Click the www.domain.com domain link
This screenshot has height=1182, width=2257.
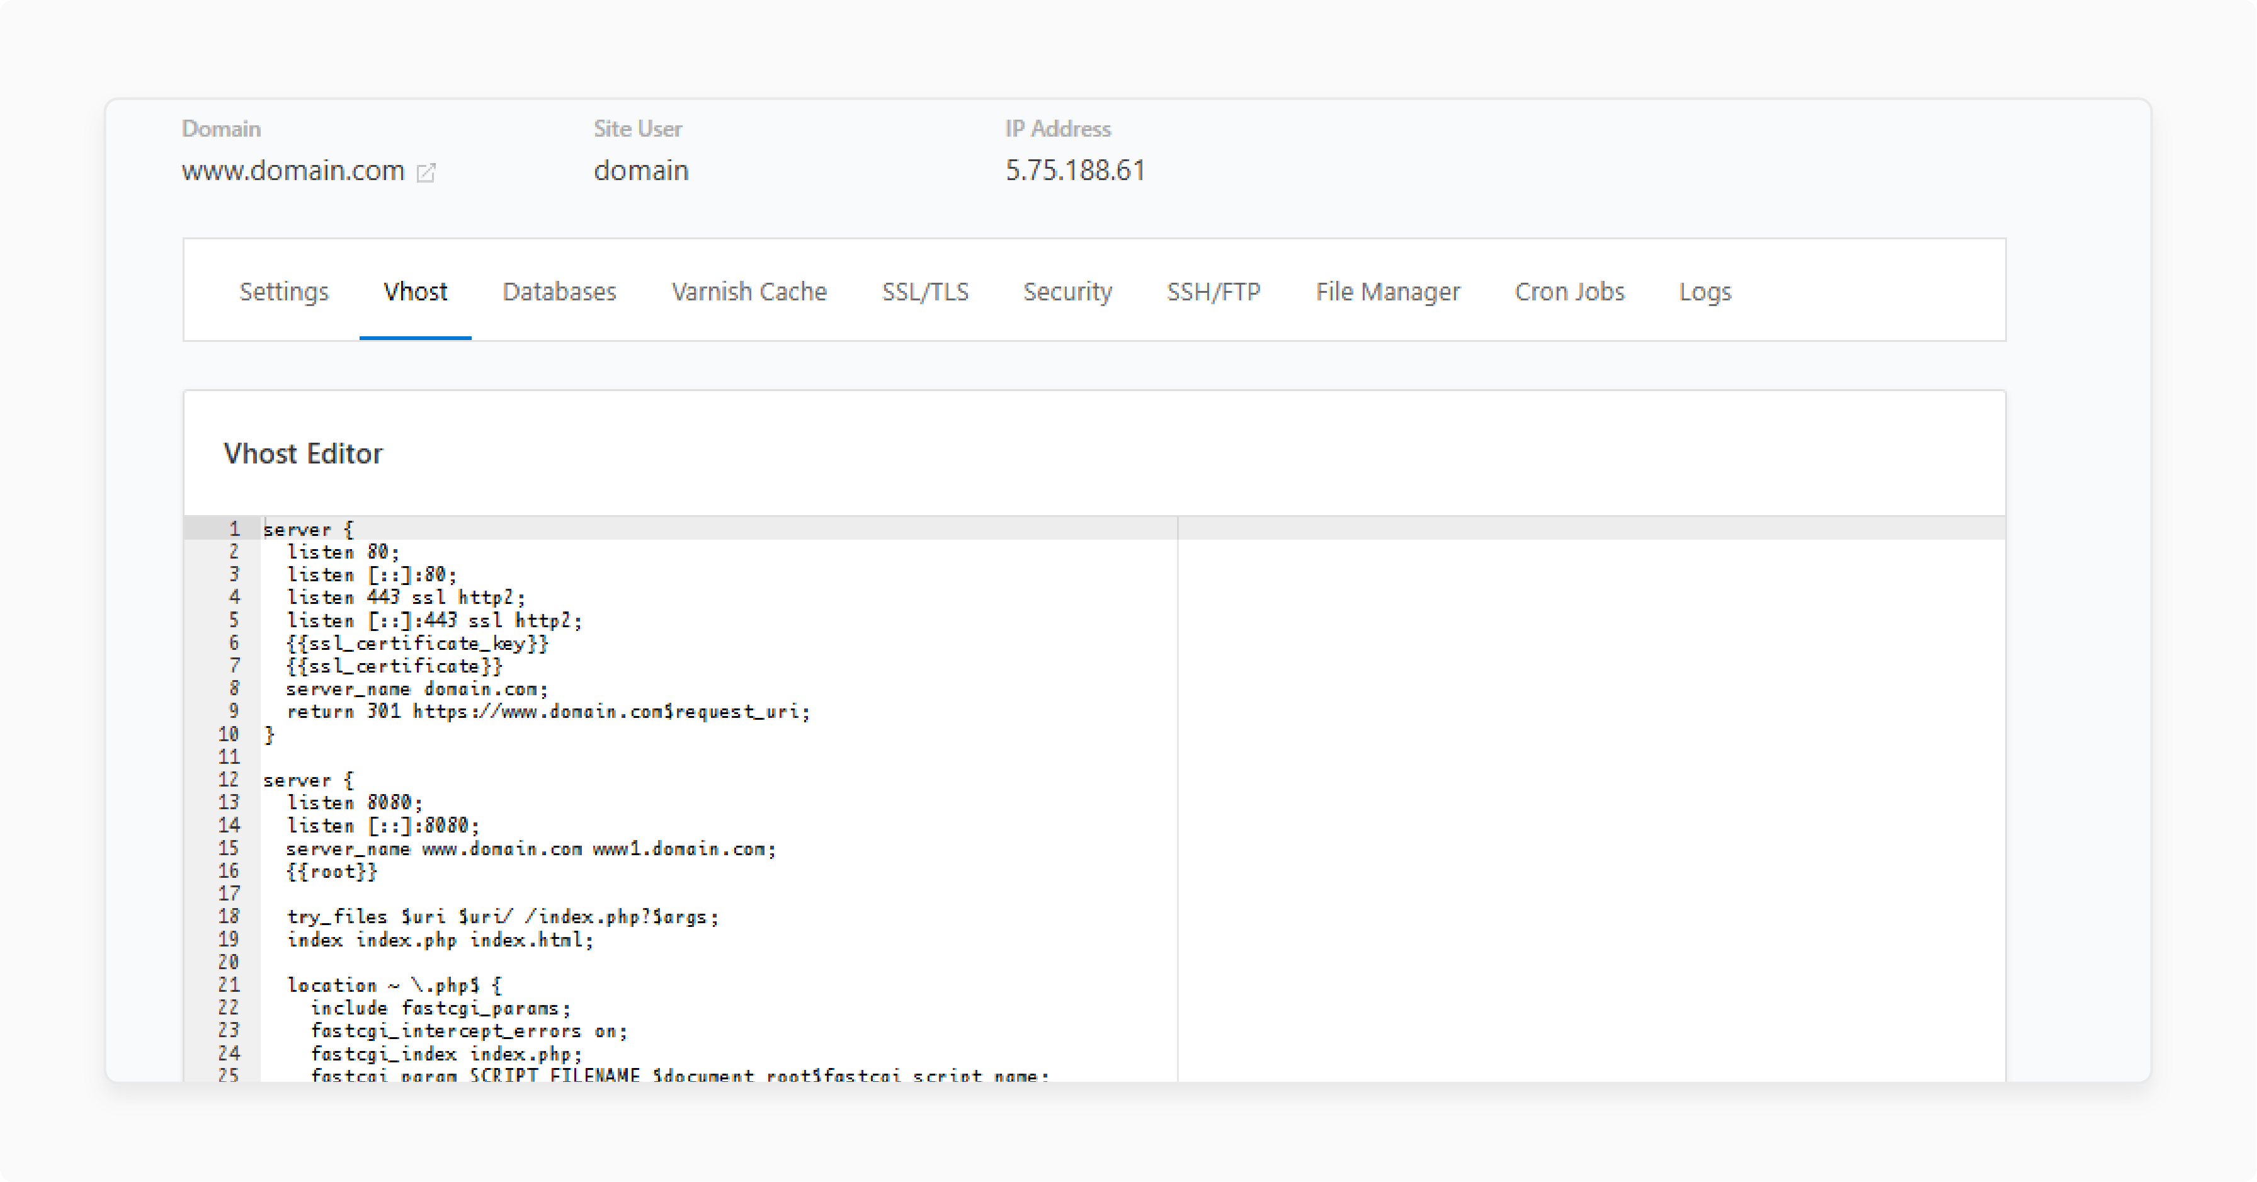pyautogui.click(x=293, y=170)
